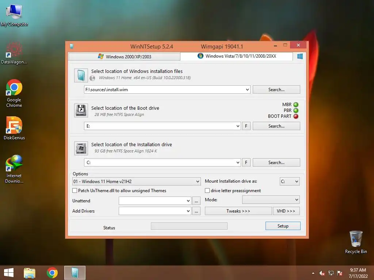The image size is (374, 280).
Task: Click the red BOOT PART status indicator
Action: [296, 116]
